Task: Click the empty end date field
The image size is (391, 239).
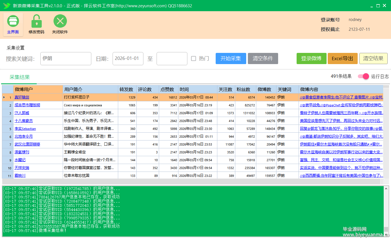Action: 172,58
